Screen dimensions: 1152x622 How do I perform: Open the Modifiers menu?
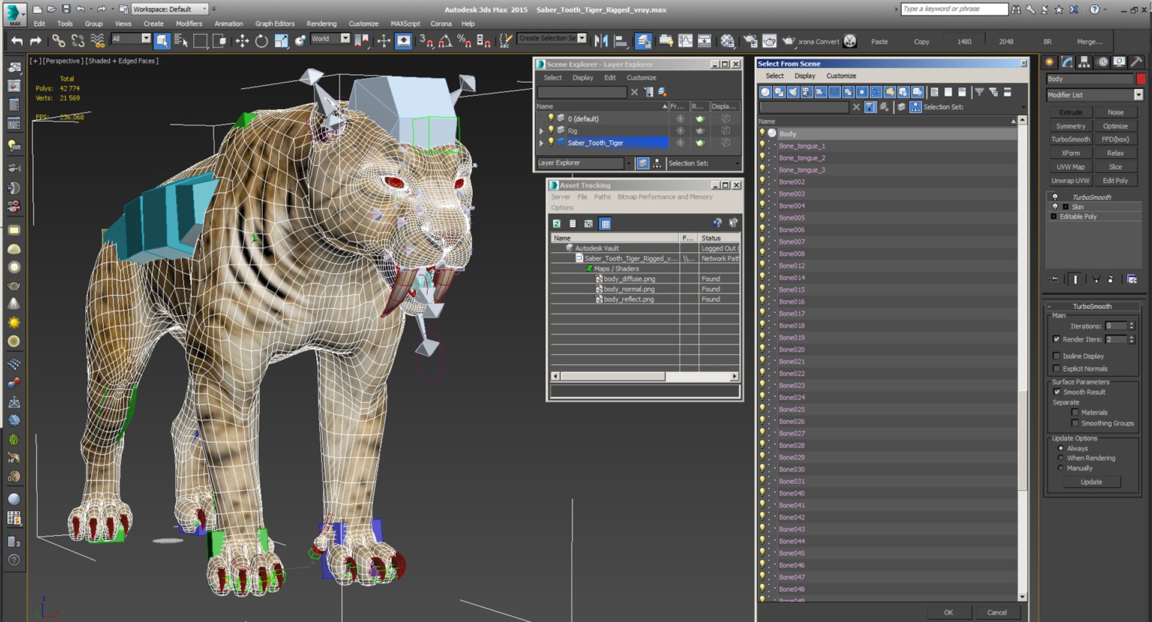pos(188,23)
